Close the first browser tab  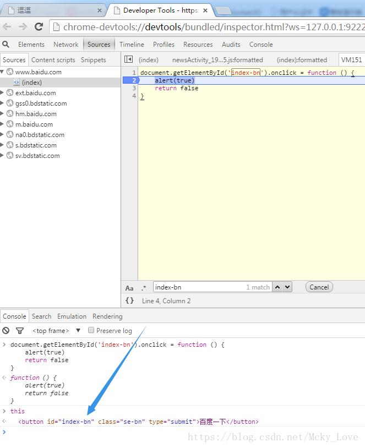(x=100, y=10)
